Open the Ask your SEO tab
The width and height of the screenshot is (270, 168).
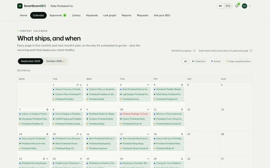click(162, 15)
